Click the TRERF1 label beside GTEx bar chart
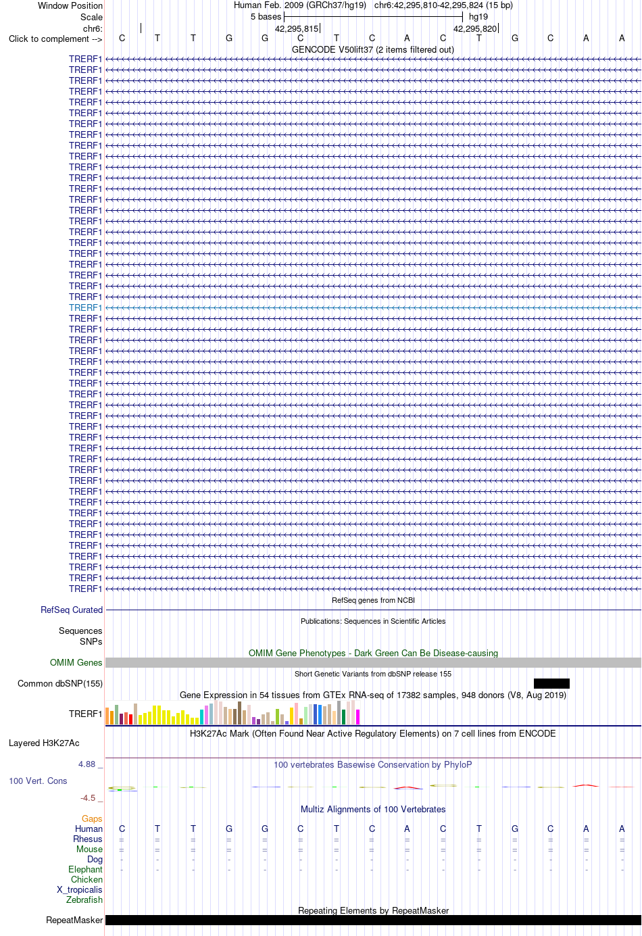 point(85,714)
